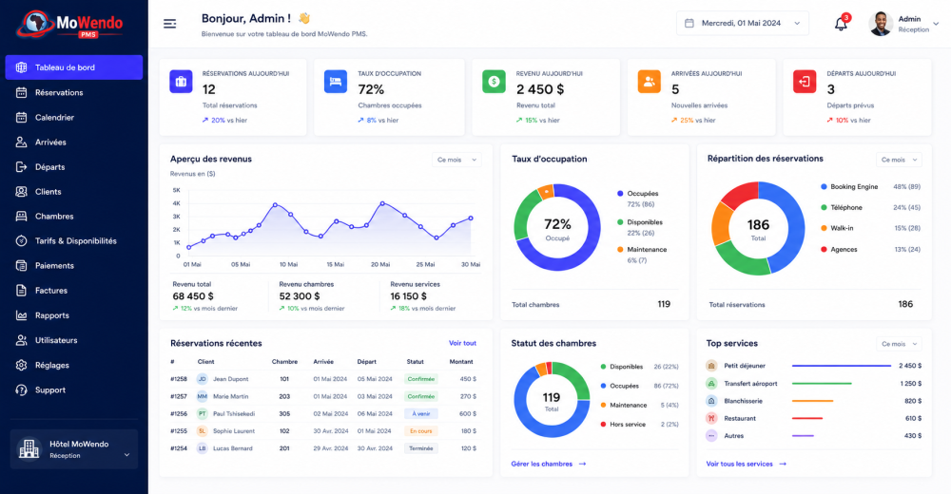951x494 pixels.
Task: Click the MM avatar for Marie Martin
Action: 202,396
